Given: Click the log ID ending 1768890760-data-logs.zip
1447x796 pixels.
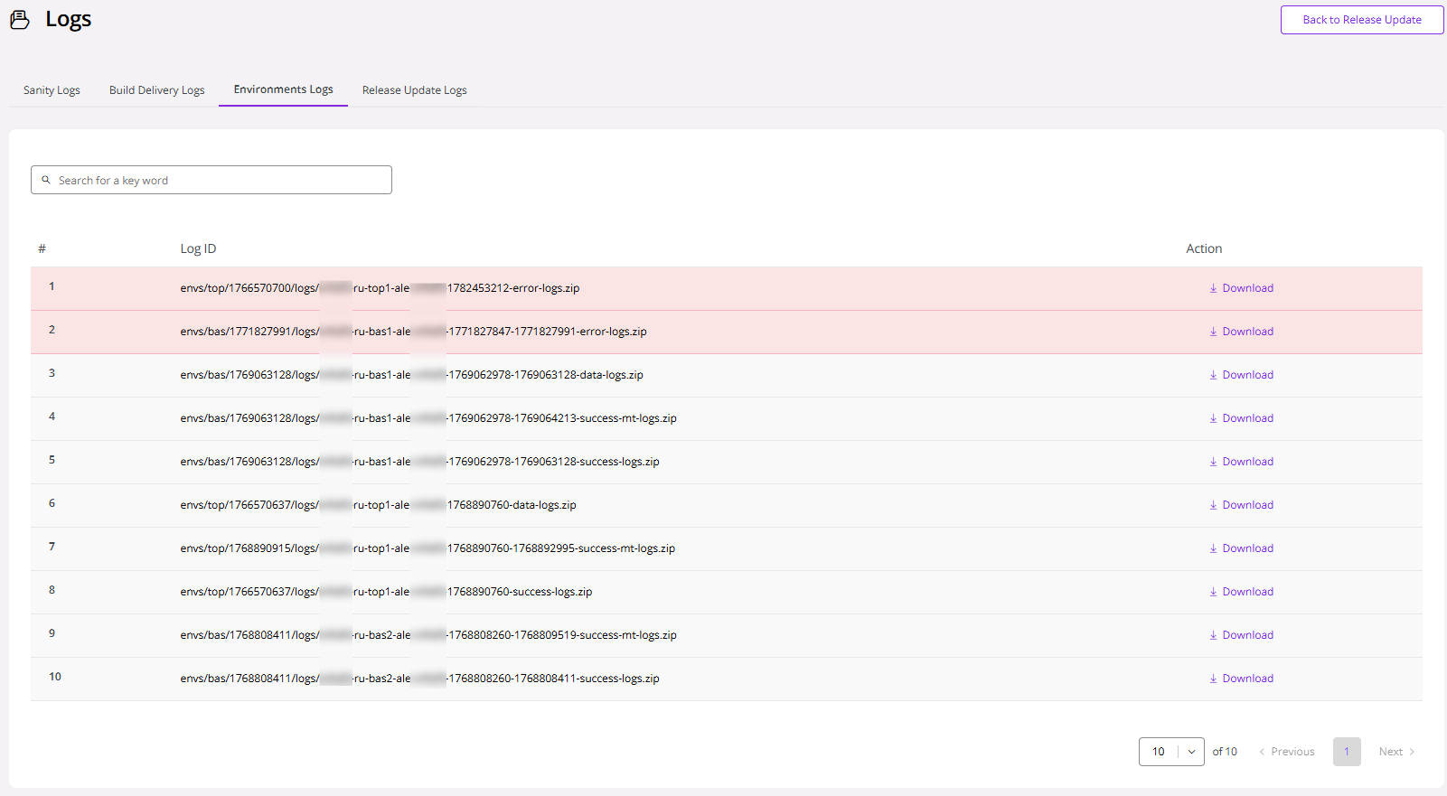Looking at the screenshot, I should [x=378, y=505].
